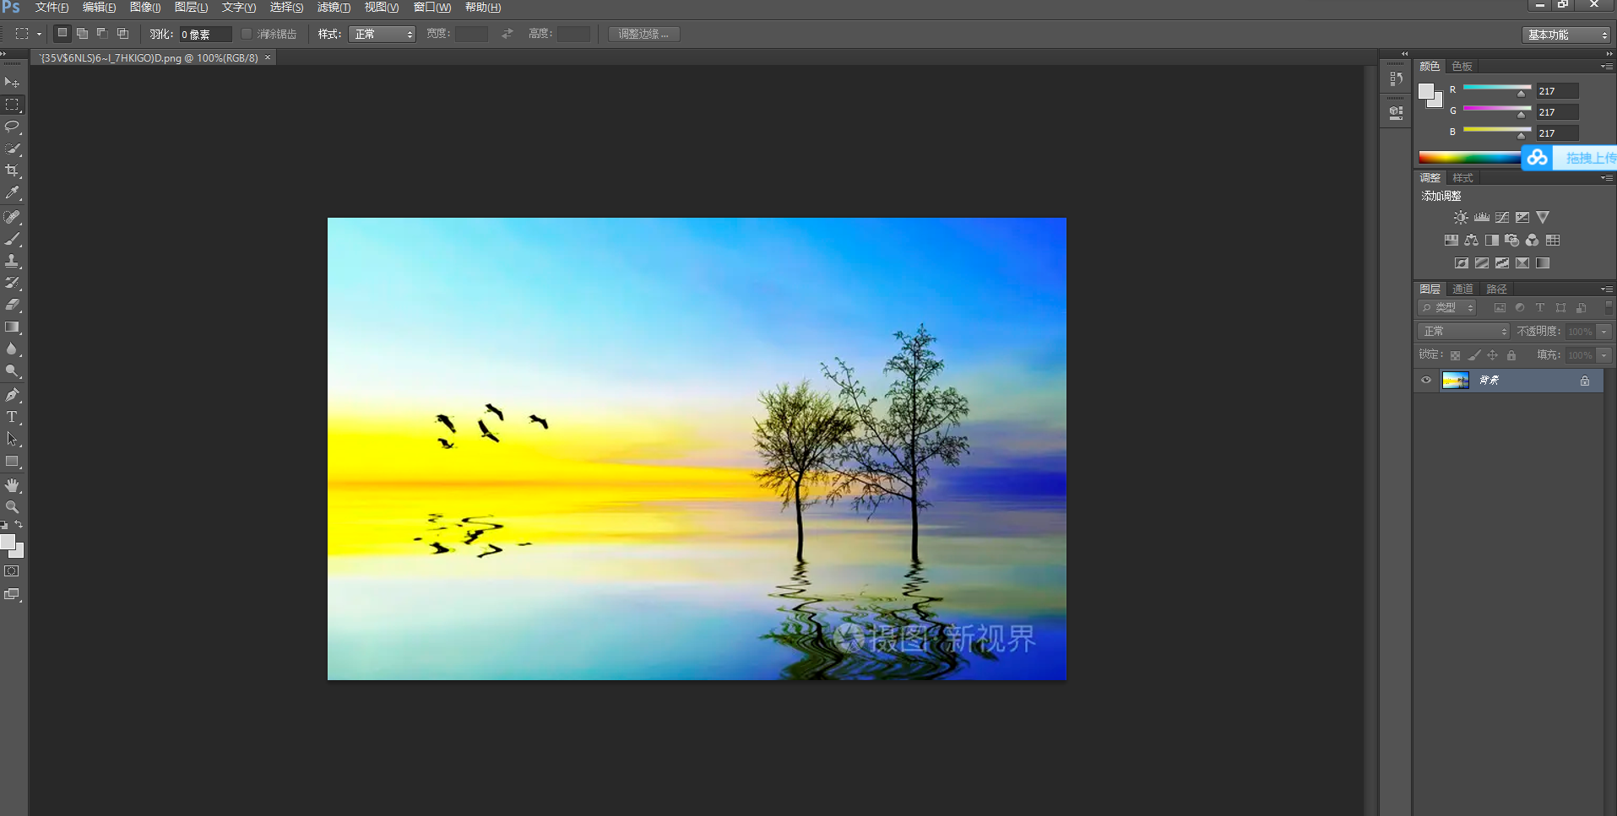Screen dimensions: 1617x816
Task: Toggle lock image pixels
Action: point(1474,355)
